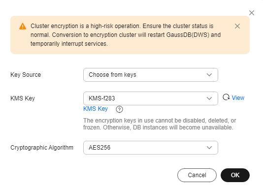Open the blue KMS Key link
This screenshot has width=263, height=189.
(96, 109)
